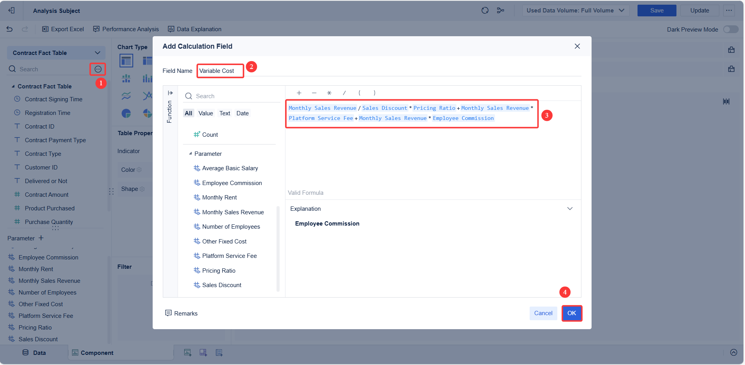The width and height of the screenshot is (745, 365).
Task: Click the Update button
Action: tap(699, 11)
